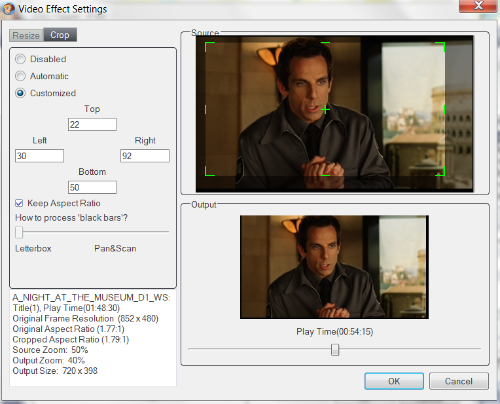Screen dimensions: 500x404
Task: Click the green center crosshair in Source preview
Action: 325,109
